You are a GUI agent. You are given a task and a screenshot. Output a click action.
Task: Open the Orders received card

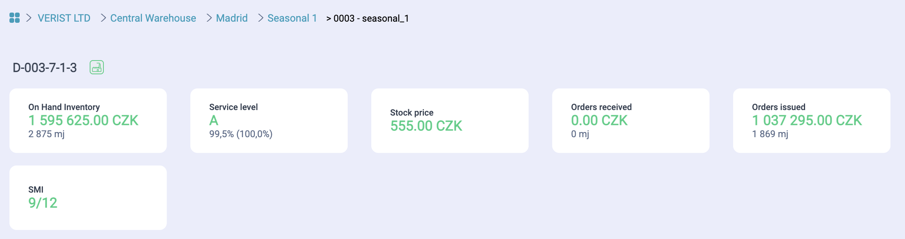point(630,120)
